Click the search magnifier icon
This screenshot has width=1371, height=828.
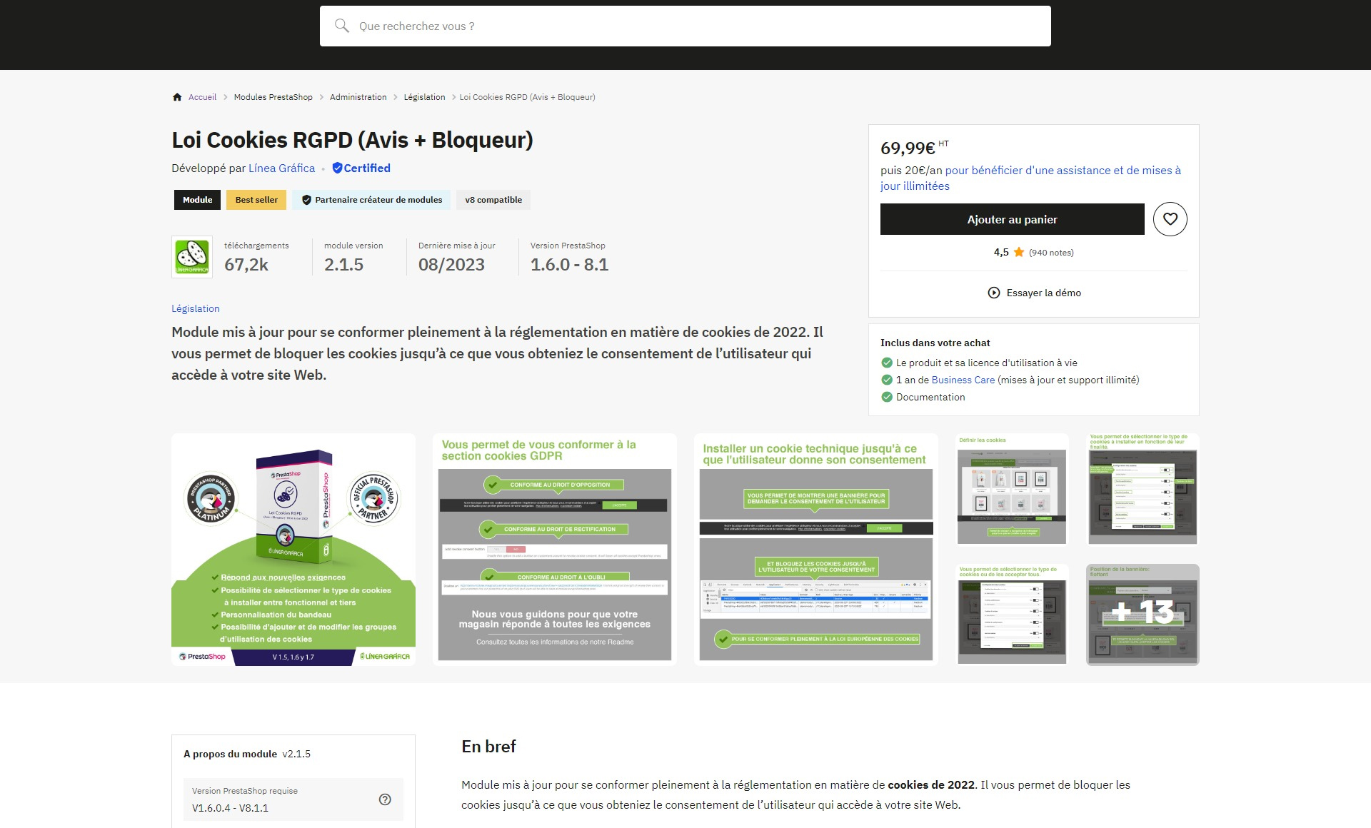[x=342, y=26]
